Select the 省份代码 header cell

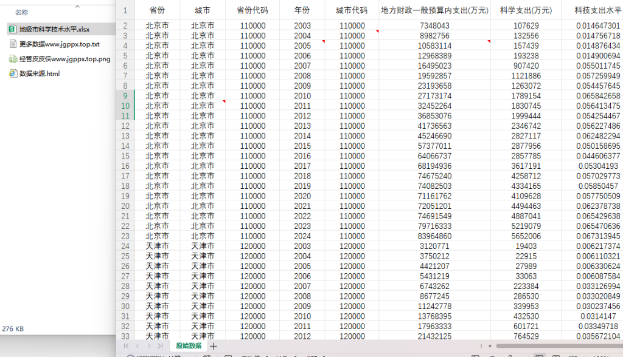252,10
